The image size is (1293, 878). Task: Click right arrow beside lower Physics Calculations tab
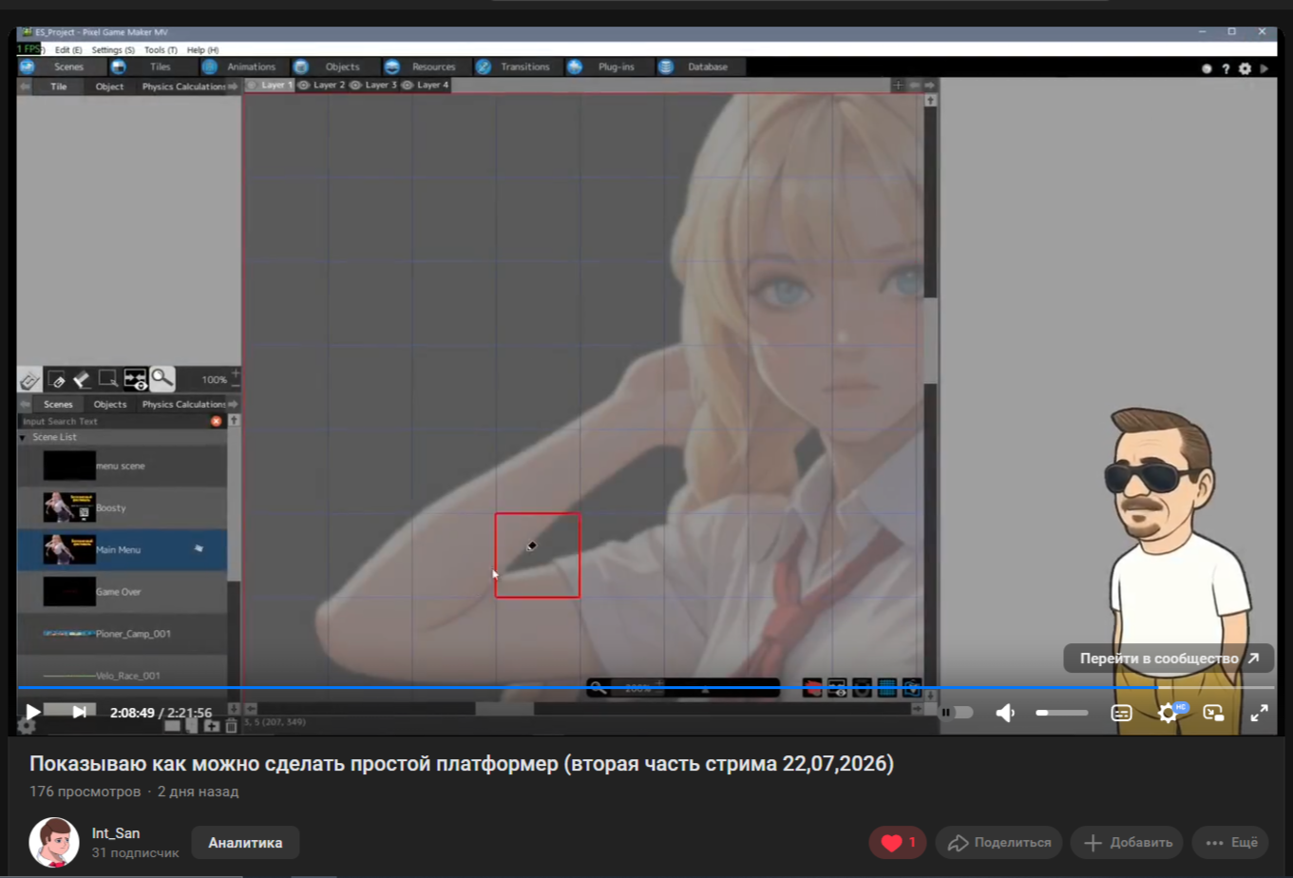coord(233,404)
